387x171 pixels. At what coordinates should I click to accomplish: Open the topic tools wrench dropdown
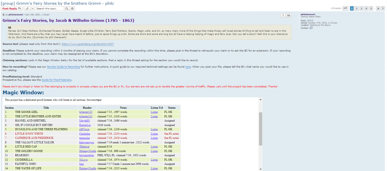coord(29,8)
